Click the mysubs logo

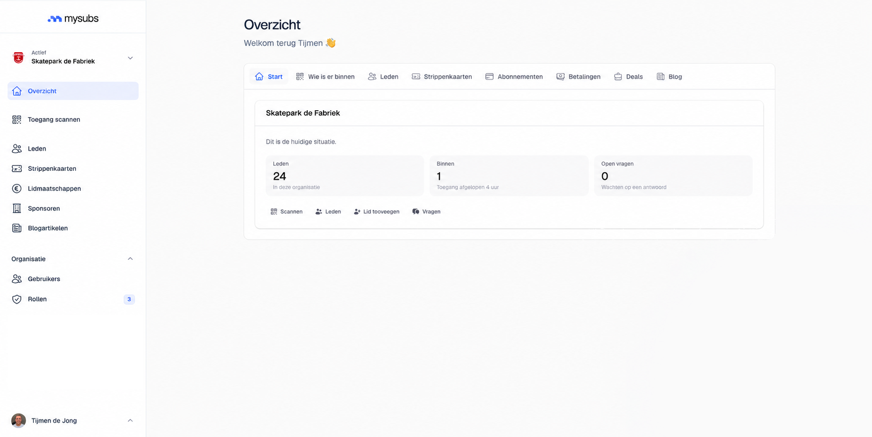tap(73, 19)
